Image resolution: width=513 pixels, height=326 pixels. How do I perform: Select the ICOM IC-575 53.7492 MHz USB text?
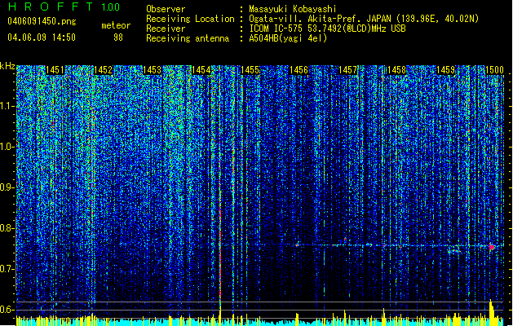pyautogui.click(x=327, y=29)
